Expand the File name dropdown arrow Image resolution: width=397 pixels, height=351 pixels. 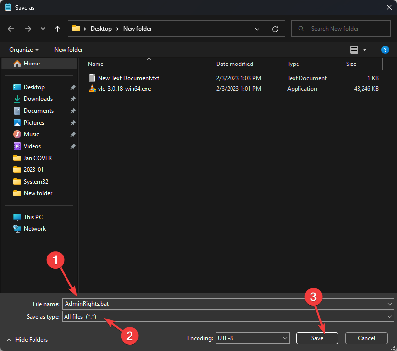390,304
